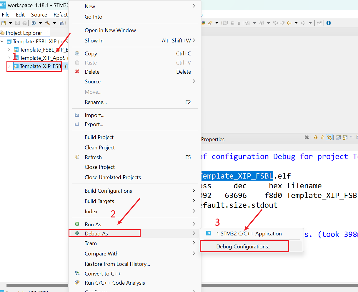Open the Edit menu

point(20,14)
